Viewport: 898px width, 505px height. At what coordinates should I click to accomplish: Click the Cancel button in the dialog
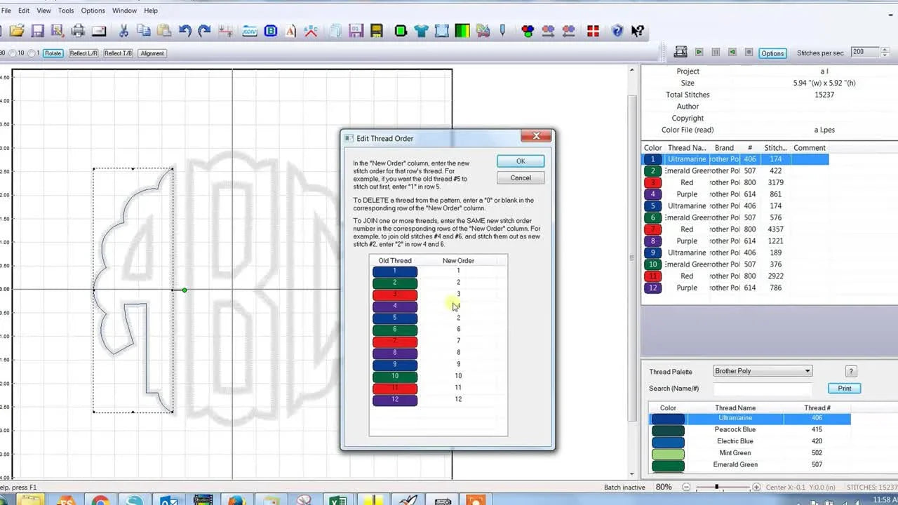(x=521, y=178)
